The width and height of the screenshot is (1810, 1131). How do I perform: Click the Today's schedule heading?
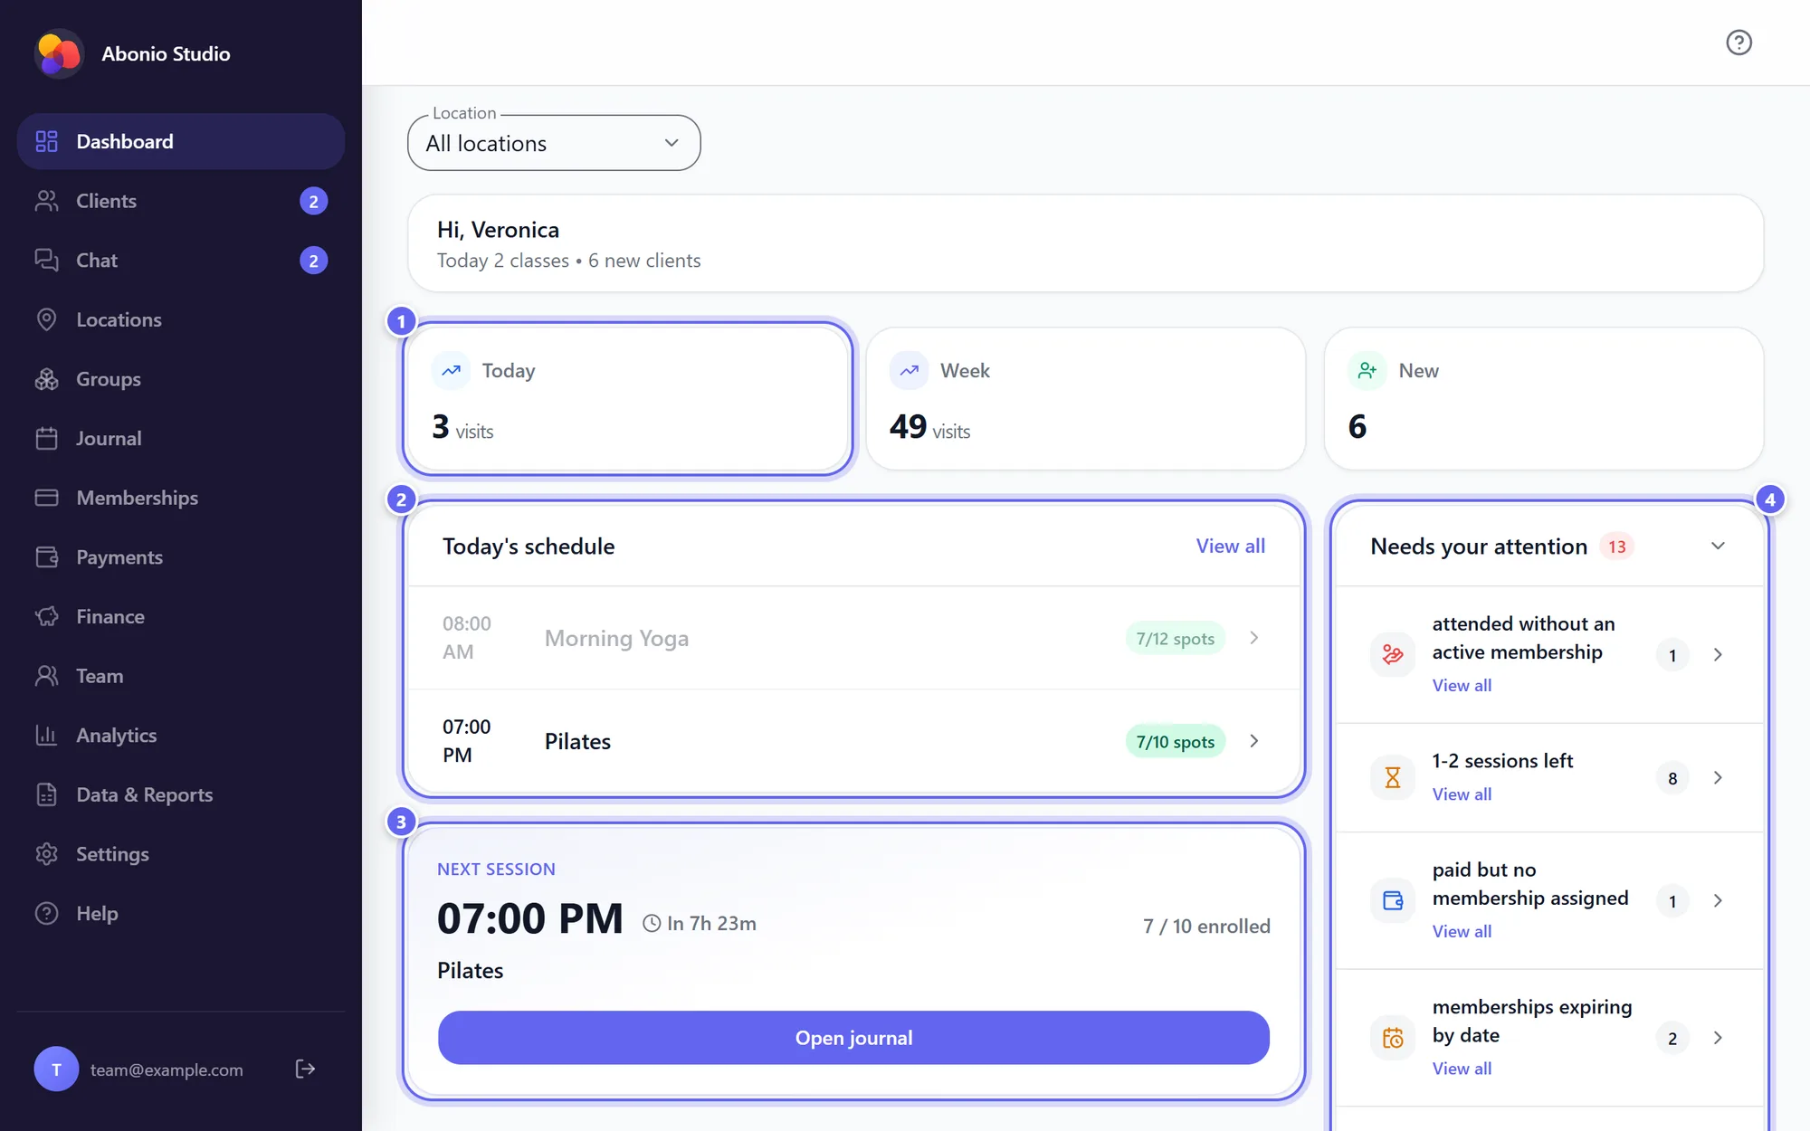(x=529, y=546)
